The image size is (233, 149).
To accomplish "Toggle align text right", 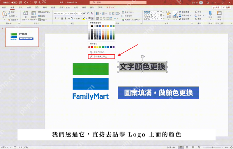I will coord(104,19).
